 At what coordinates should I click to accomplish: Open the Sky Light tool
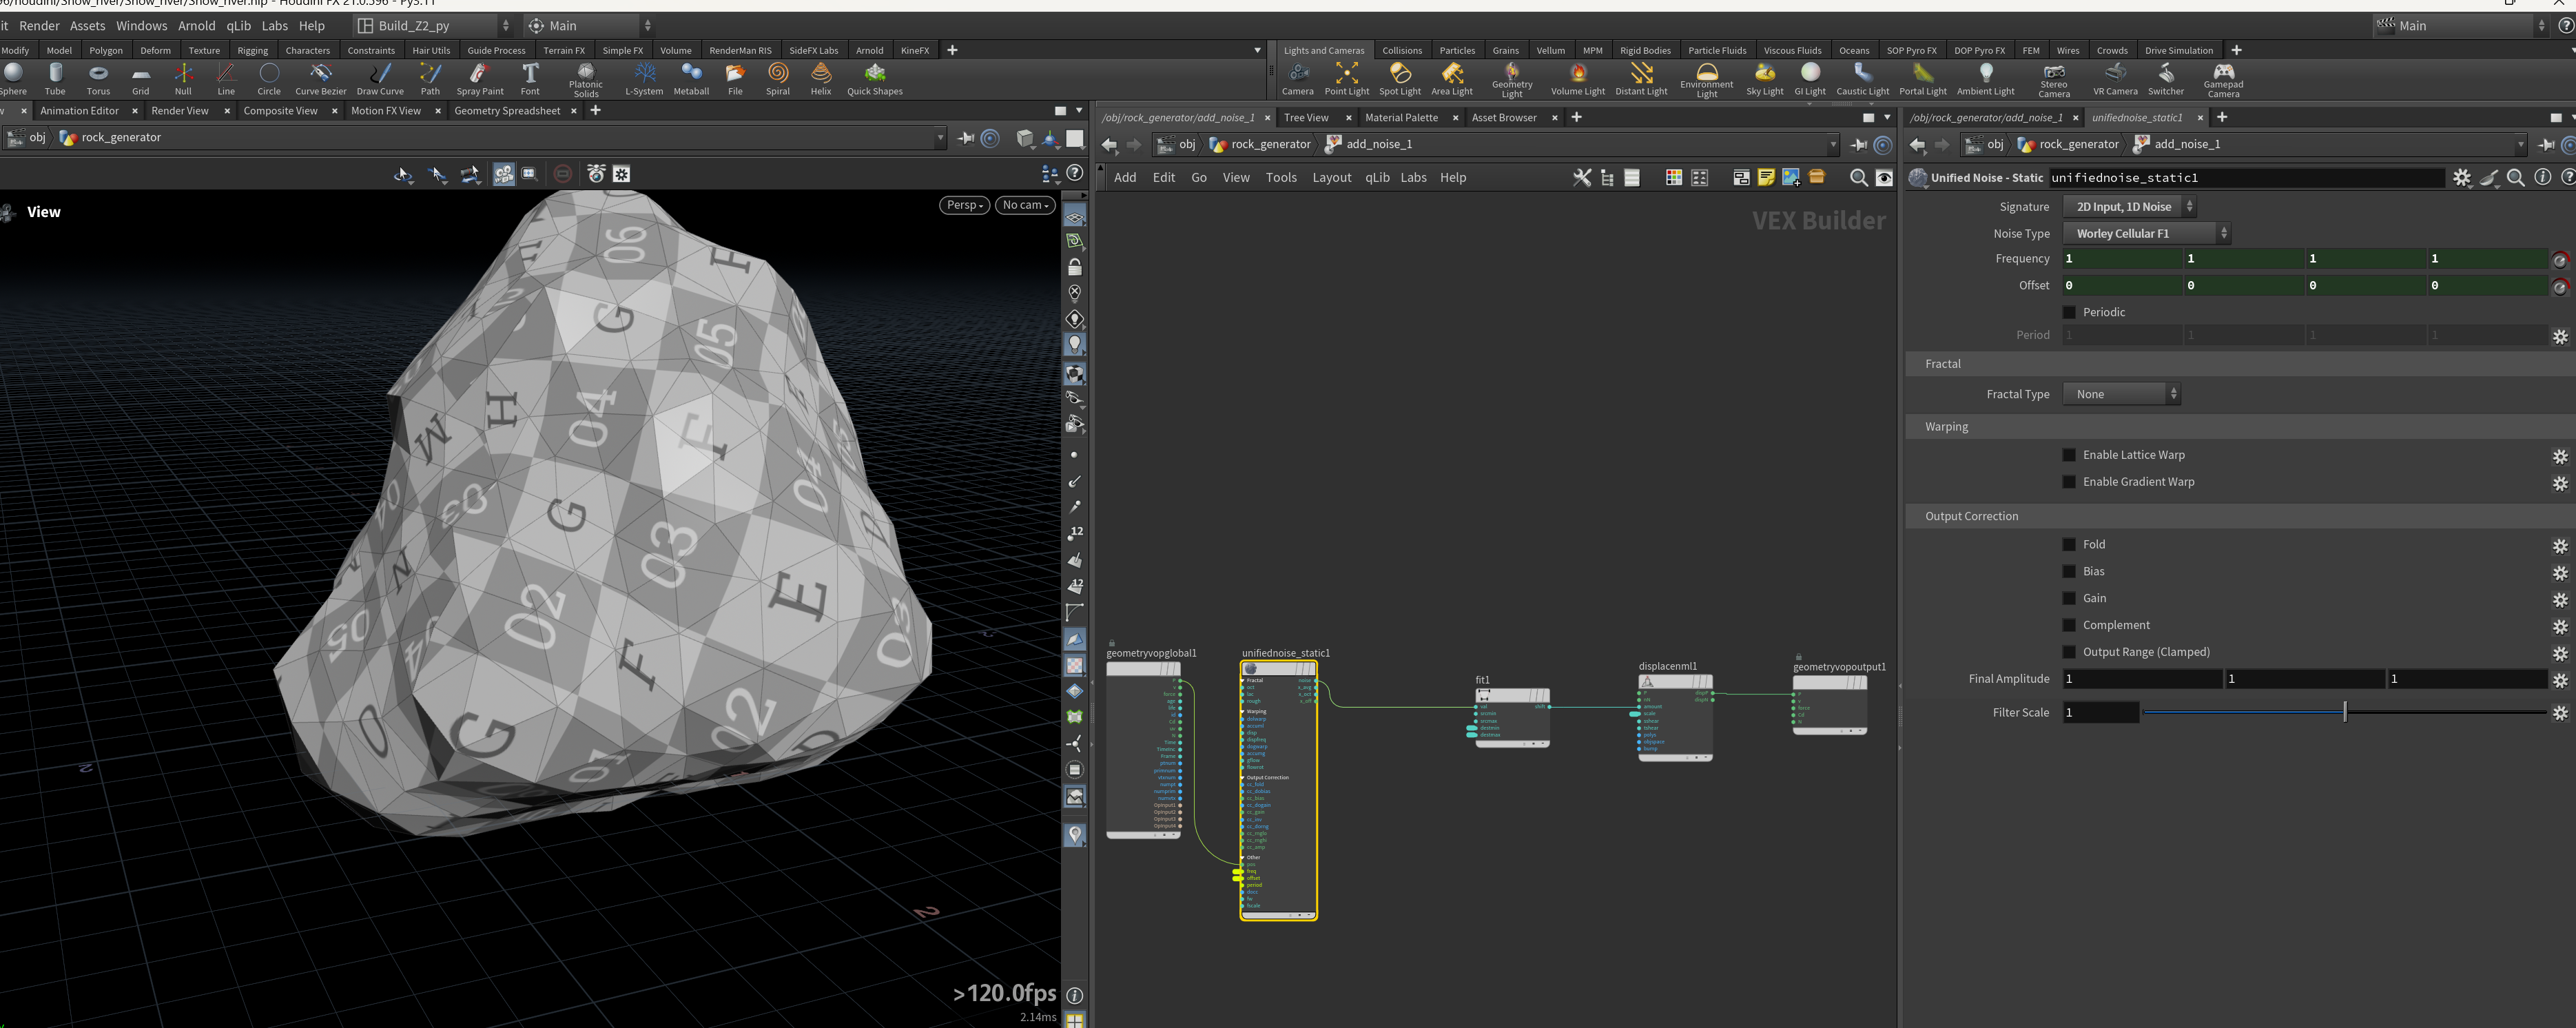(1764, 78)
